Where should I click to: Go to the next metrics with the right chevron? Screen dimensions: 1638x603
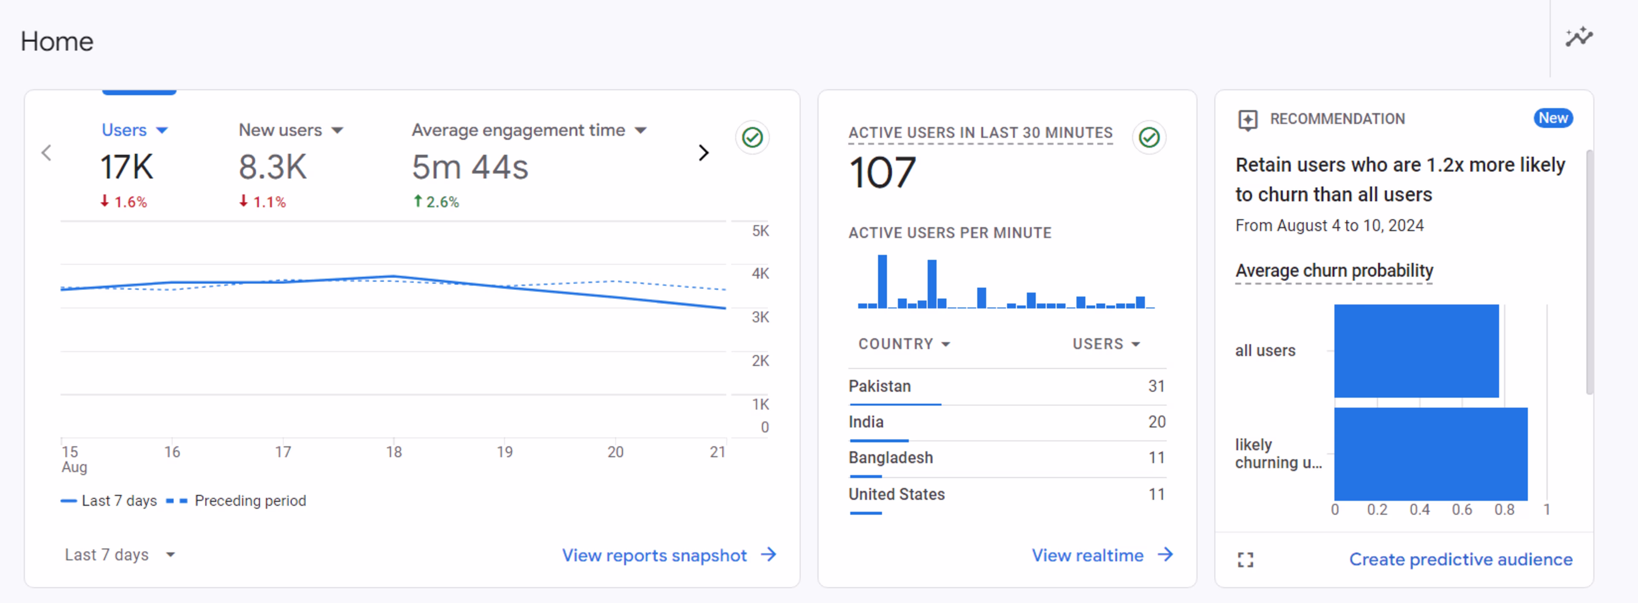(703, 153)
